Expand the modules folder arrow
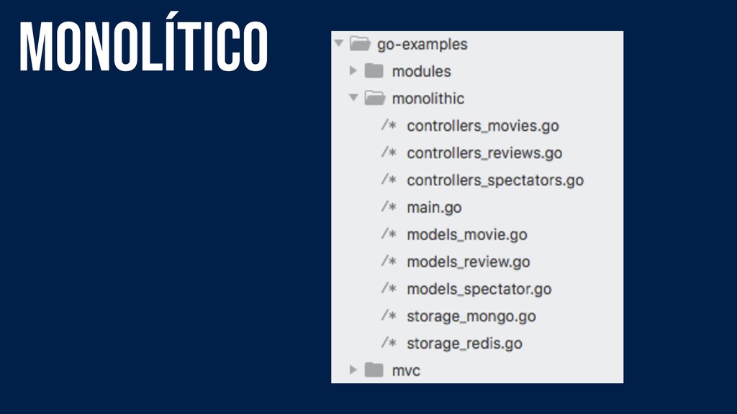 (353, 71)
